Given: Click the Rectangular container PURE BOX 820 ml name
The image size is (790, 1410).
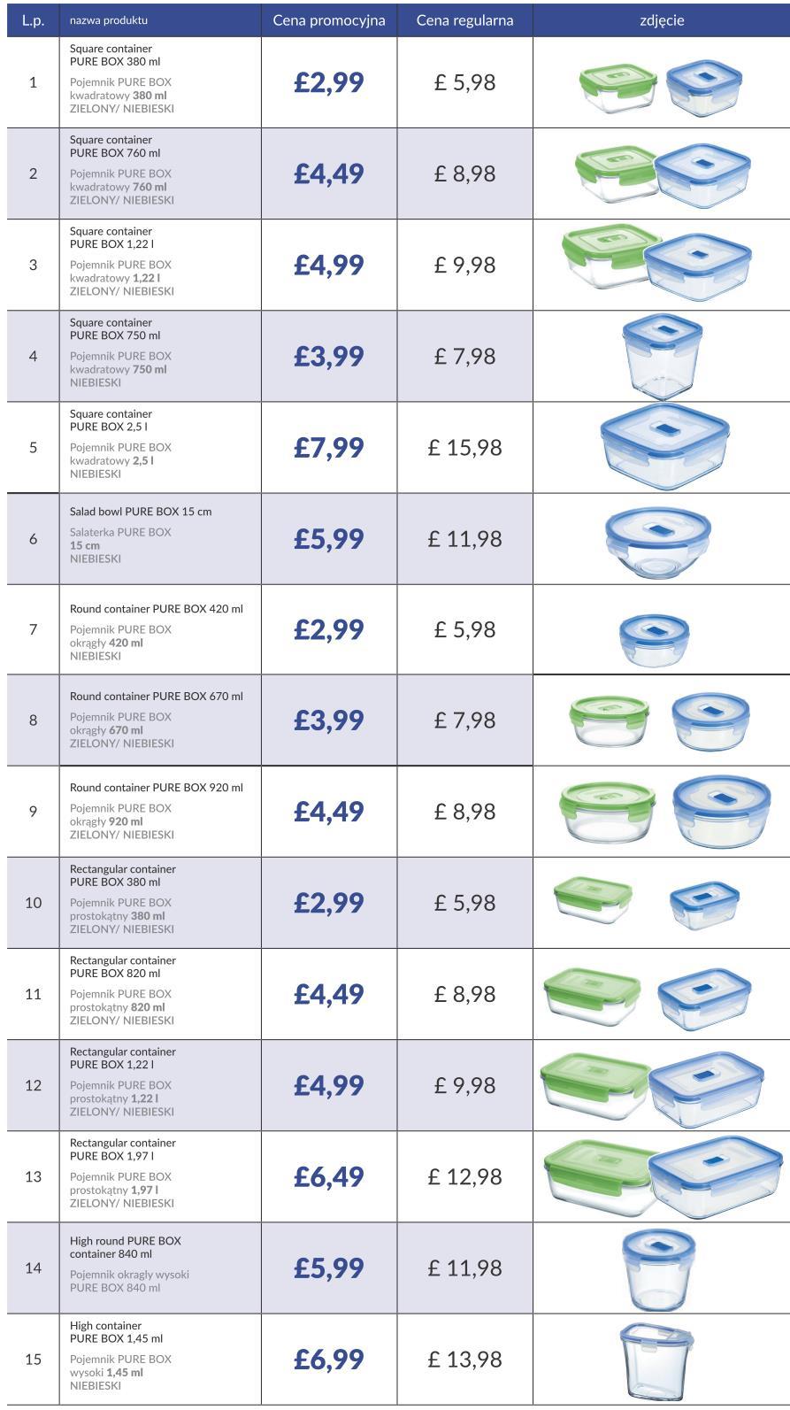Looking at the screenshot, I should point(123,967).
